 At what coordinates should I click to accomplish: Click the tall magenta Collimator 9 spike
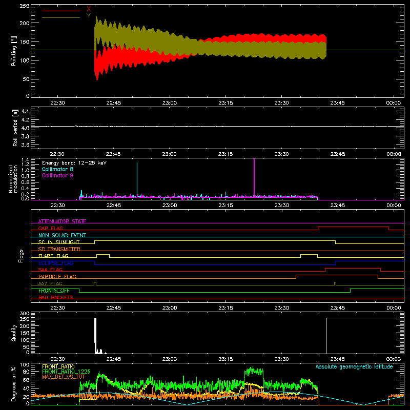[254, 177]
